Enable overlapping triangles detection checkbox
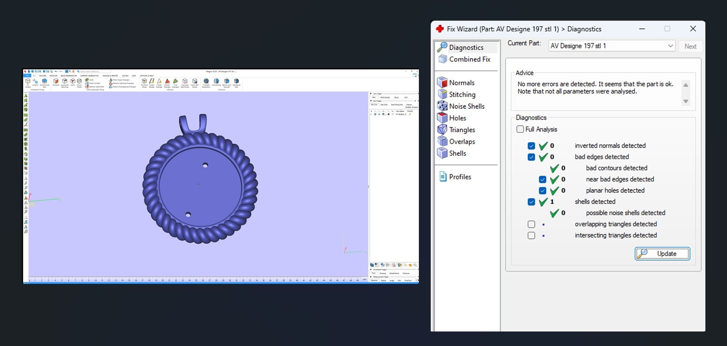The height and width of the screenshot is (346, 727). [531, 224]
